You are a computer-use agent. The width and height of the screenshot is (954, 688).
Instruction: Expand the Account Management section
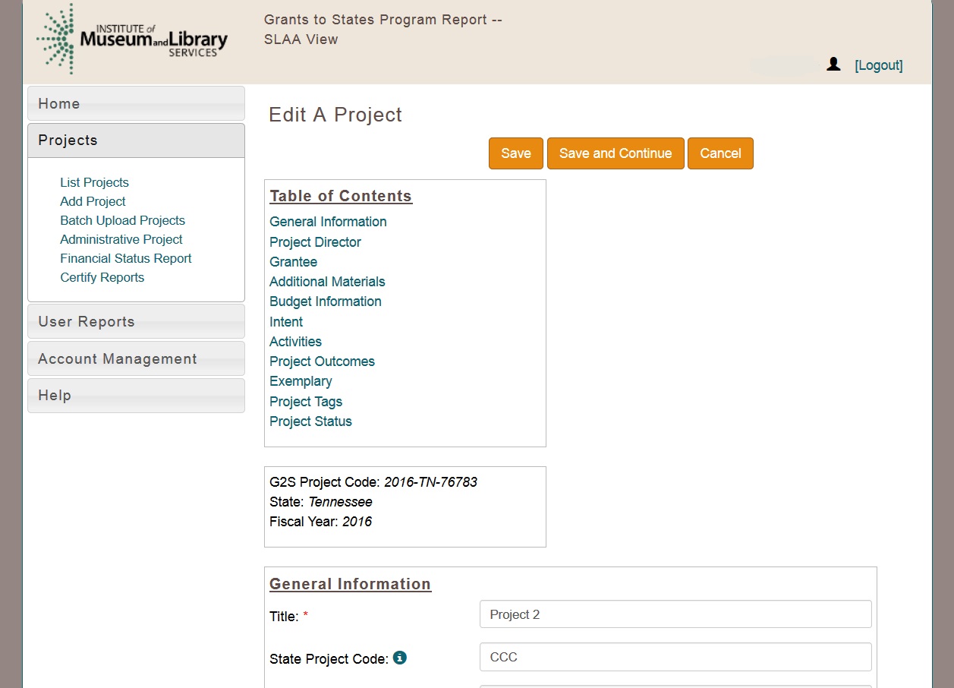click(x=136, y=358)
